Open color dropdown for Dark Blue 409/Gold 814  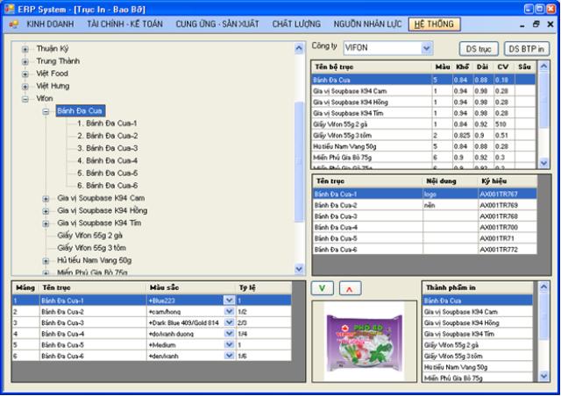229,322
